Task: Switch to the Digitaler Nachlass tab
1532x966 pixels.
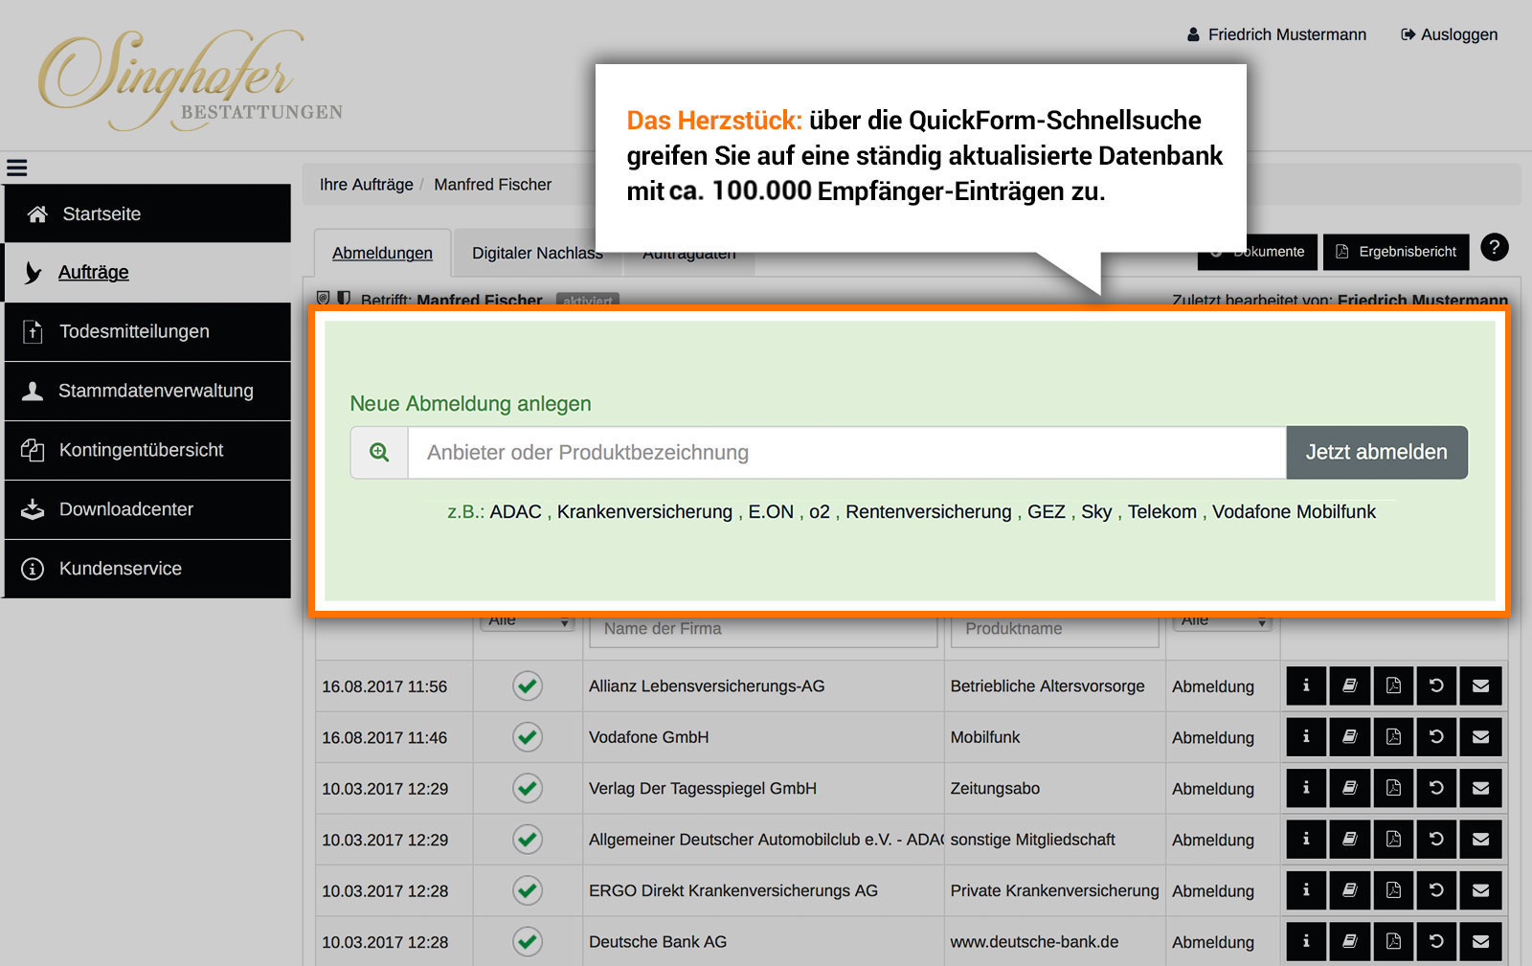Action: (x=537, y=253)
